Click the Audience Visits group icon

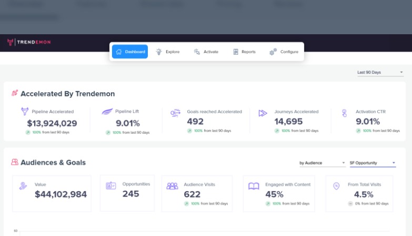(173, 186)
